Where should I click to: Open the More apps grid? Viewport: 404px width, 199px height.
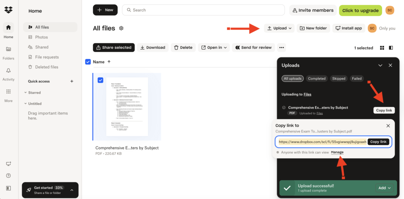[9, 95]
